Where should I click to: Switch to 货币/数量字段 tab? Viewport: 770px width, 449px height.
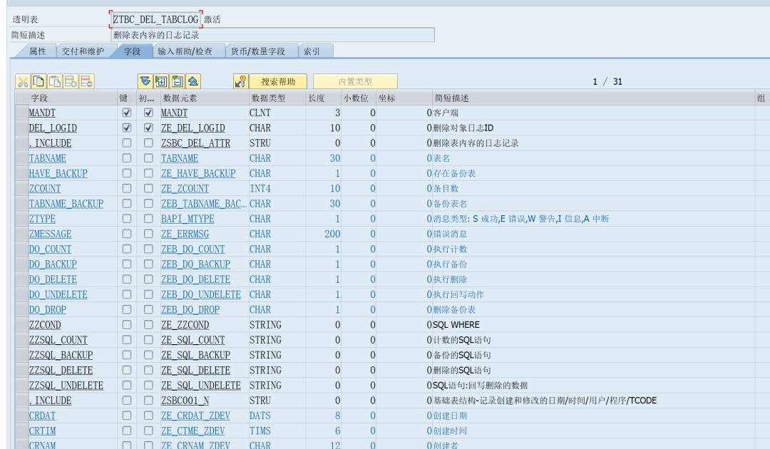258,51
